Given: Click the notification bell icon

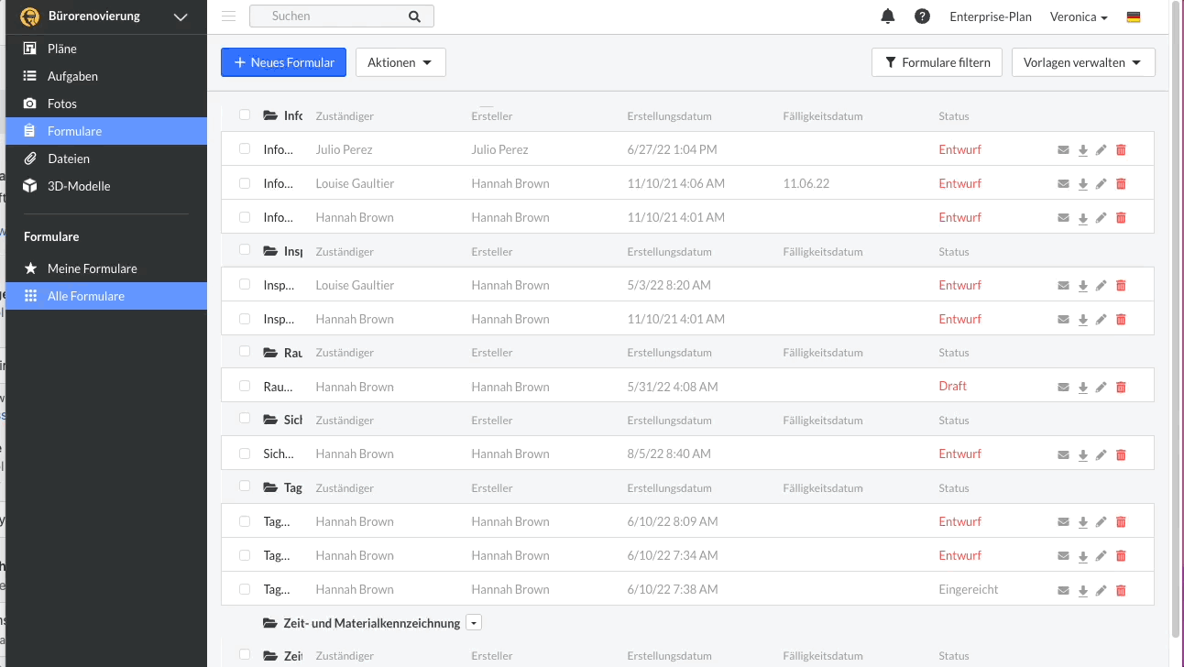Looking at the screenshot, I should coord(887,16).
